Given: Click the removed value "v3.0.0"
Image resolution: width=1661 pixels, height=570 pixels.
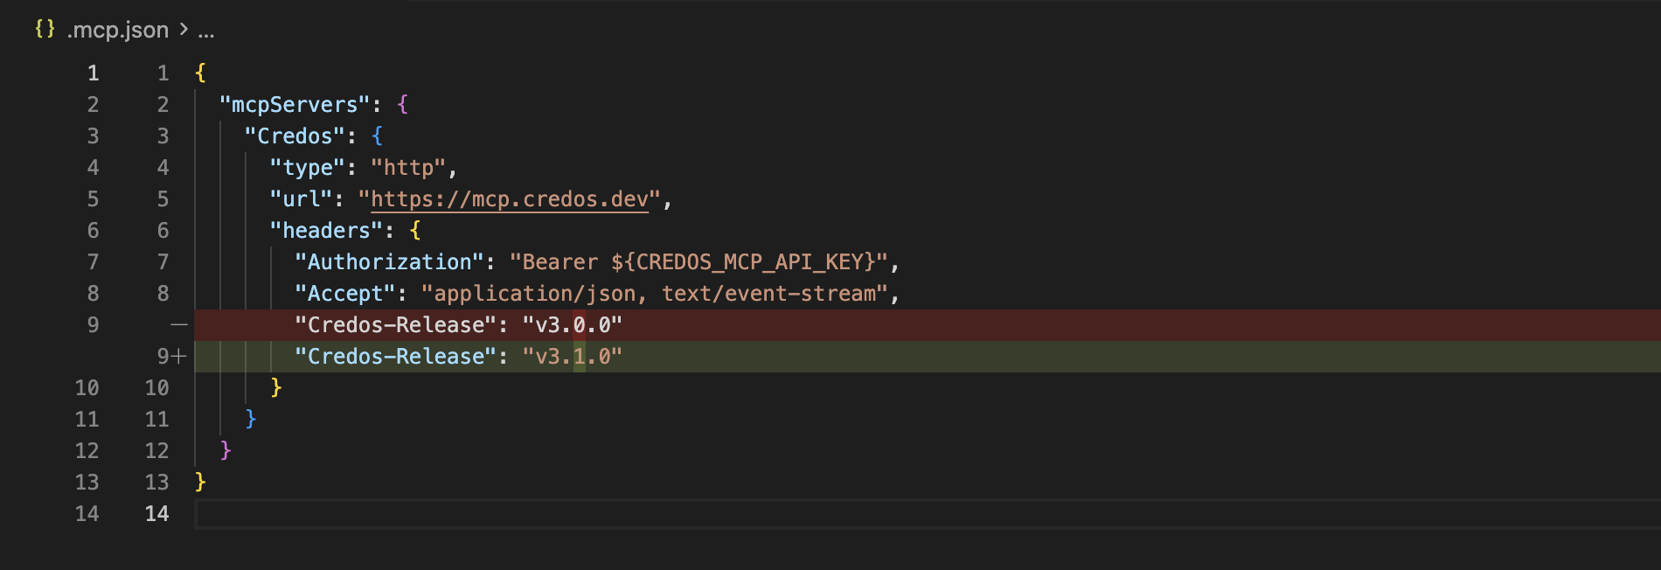Looking at the screenshot, I should pos(573,325).
